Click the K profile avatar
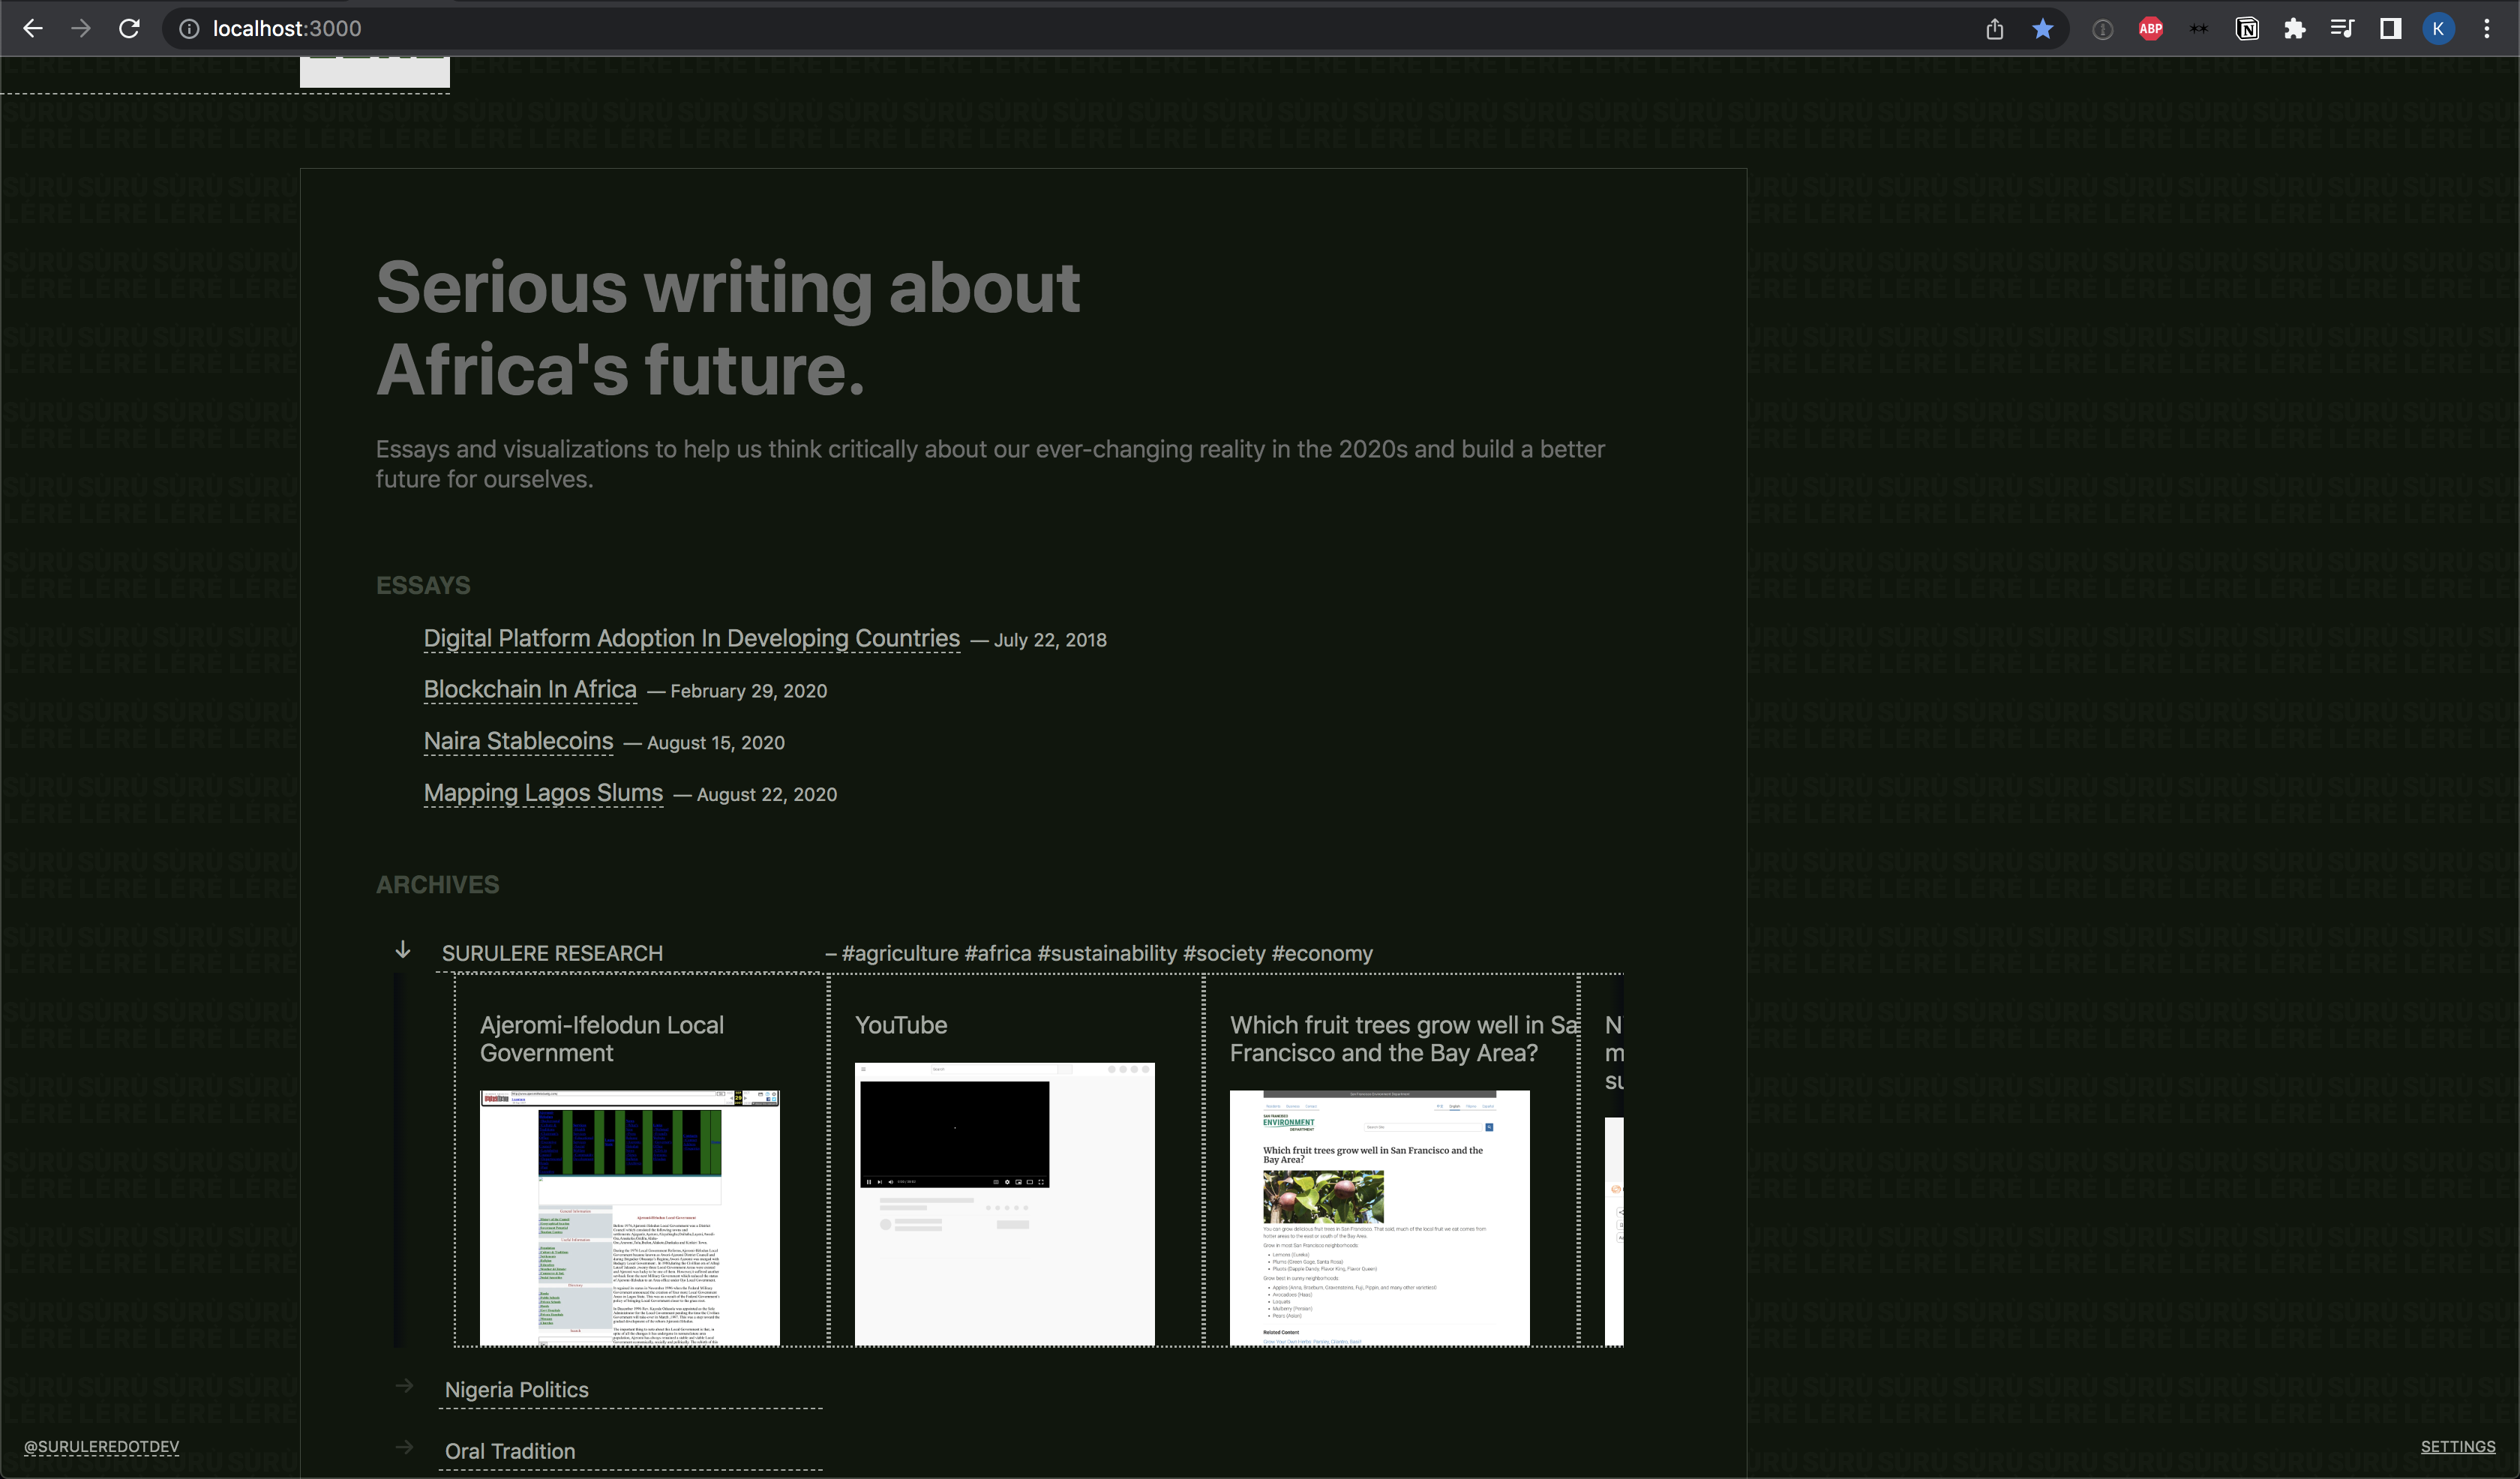The width and height of the screenshot is (2520, 1479). click(x=2438, y=28)
